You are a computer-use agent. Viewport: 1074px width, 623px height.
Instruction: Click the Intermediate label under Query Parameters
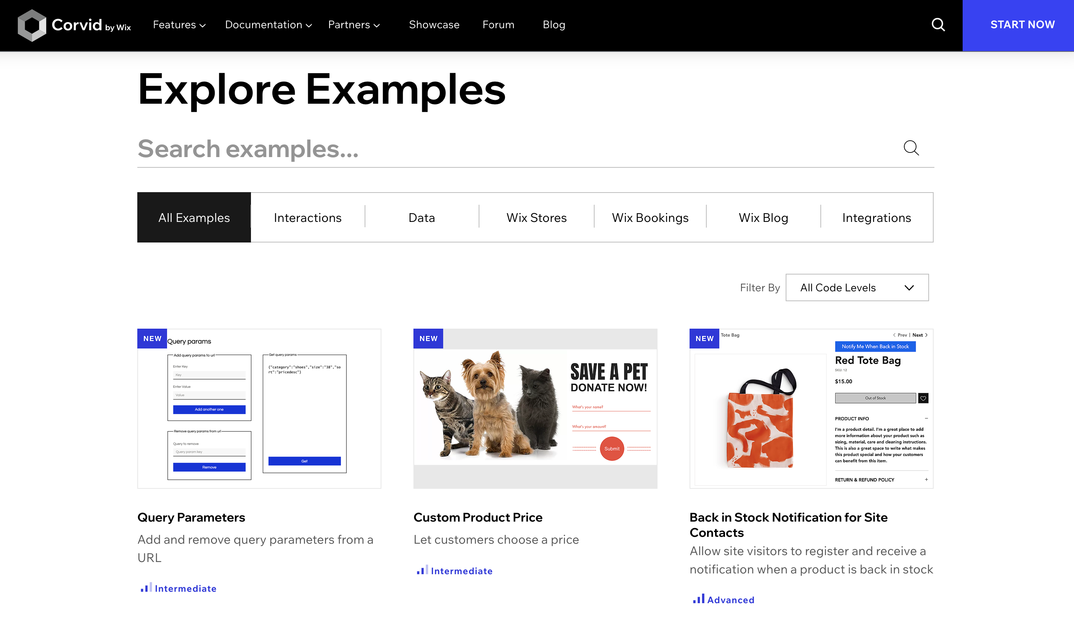pyautogui.click(x=185, y=588)
